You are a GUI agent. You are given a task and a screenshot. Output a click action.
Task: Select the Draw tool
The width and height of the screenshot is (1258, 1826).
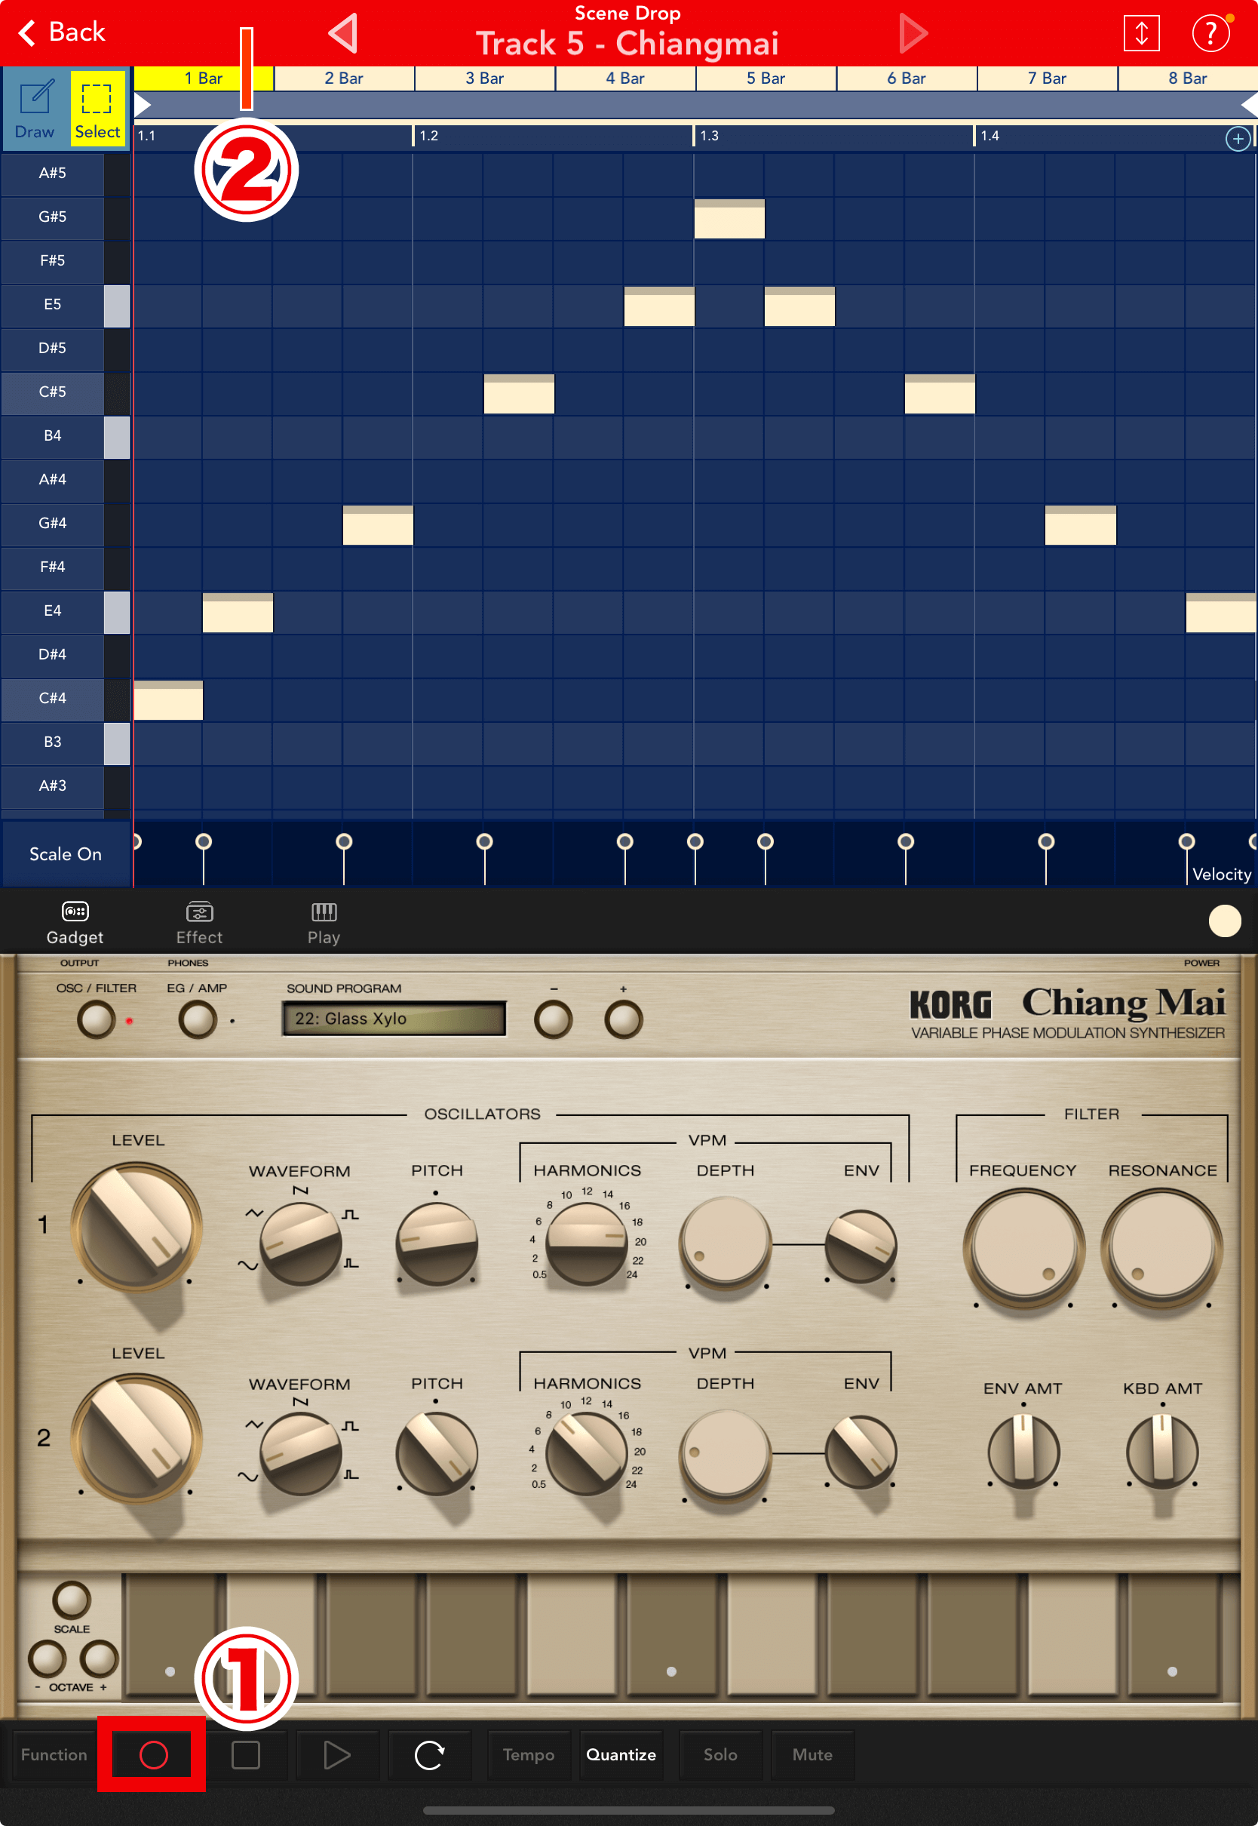[35, 108]
